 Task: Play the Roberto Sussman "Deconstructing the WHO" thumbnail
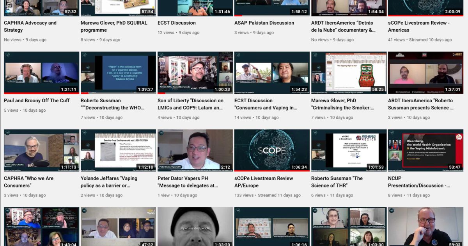(118, 73)
